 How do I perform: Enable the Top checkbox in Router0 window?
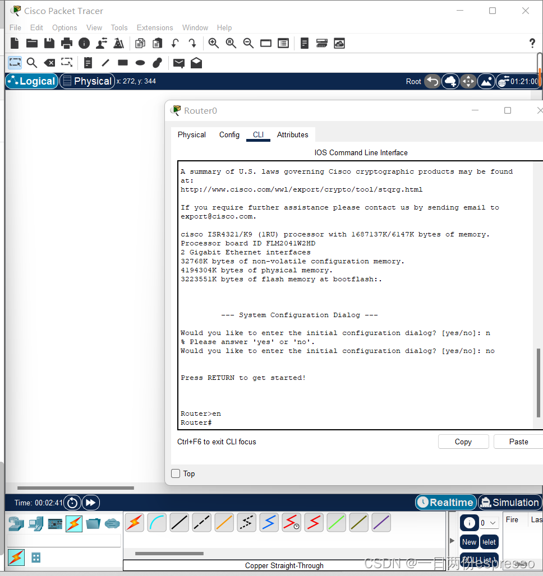(x=176, y=473)
